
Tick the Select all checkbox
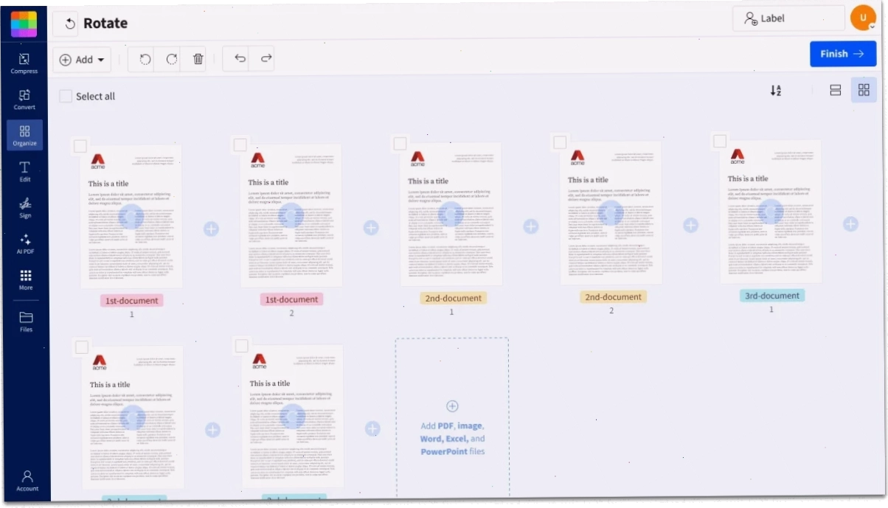pos(66,96)
